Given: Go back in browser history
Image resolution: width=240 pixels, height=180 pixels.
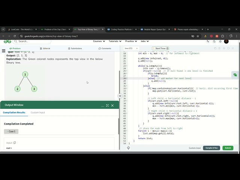Looking at the screenshot, I should tap(3, 36).
